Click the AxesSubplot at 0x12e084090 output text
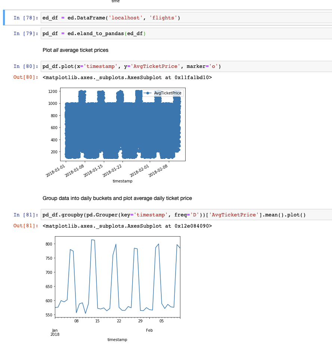 coord(127,226)
